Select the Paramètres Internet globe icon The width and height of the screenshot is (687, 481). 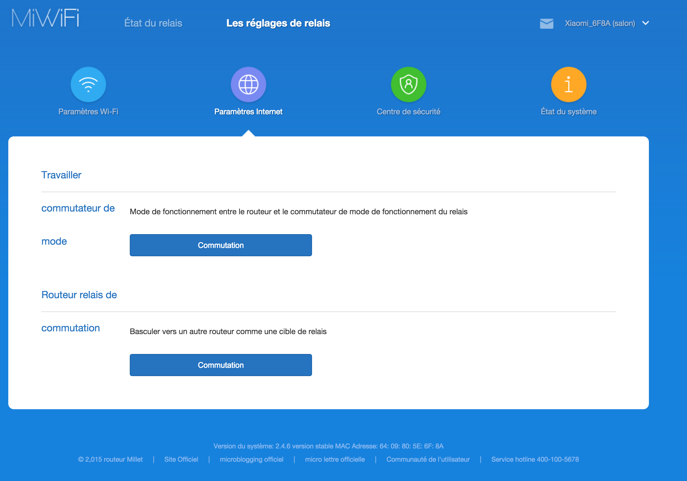pos(248,84)
